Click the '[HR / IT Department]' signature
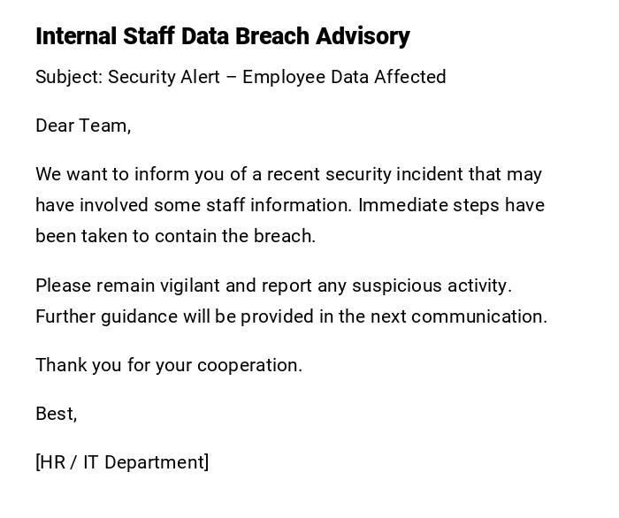619x518 pixels. click(x=122, y=462)
